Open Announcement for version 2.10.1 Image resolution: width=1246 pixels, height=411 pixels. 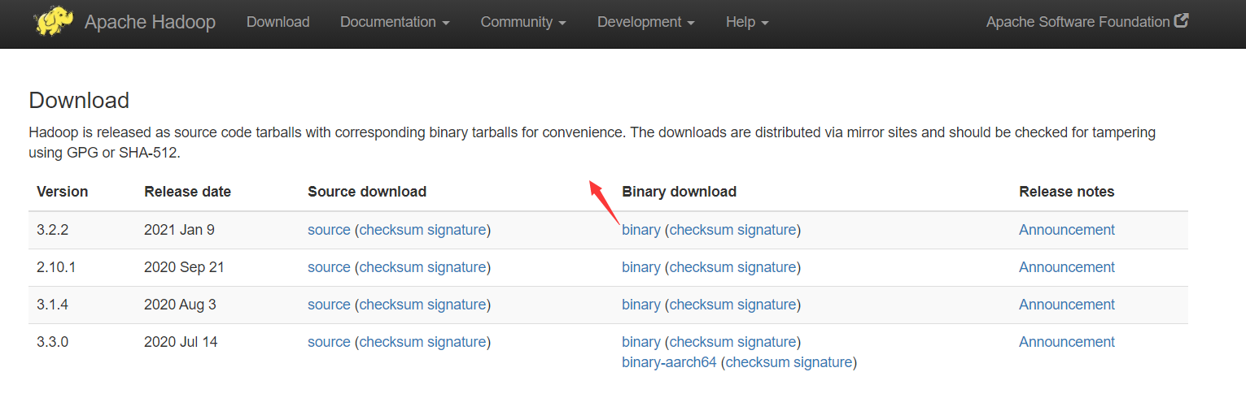[x=1067, y=267]
